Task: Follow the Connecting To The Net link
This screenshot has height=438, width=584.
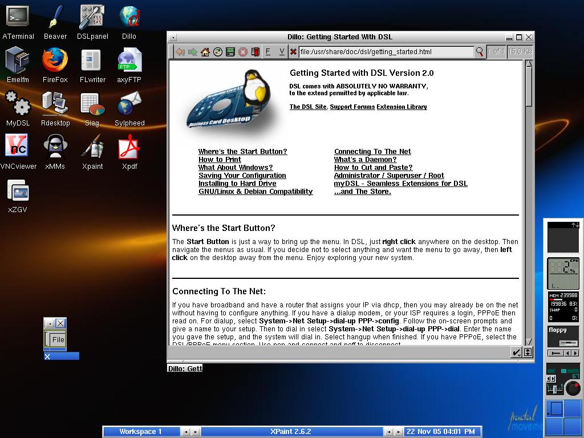Action: click(x=372, y=151)
